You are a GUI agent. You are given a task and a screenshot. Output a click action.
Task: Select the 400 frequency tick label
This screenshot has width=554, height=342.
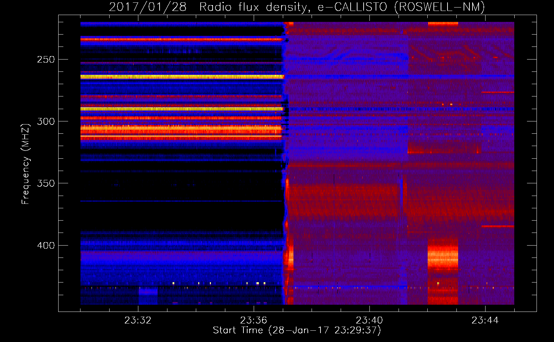coord(46,245)
